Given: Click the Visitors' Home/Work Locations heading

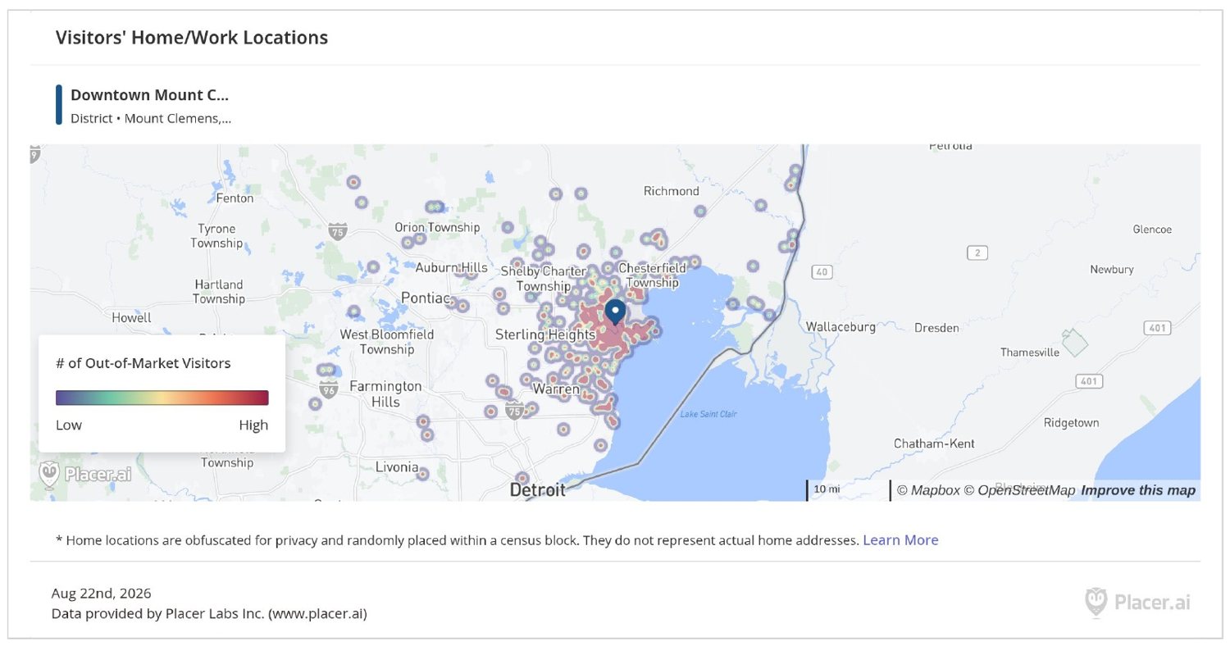Looking at the screenshot, I should (x=192, y=37).
